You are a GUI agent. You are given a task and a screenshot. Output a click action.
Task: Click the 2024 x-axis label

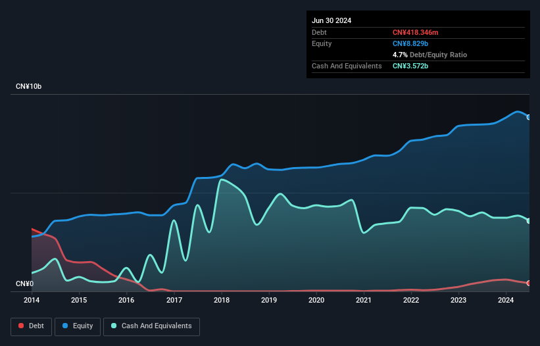[x=506, y=300]
